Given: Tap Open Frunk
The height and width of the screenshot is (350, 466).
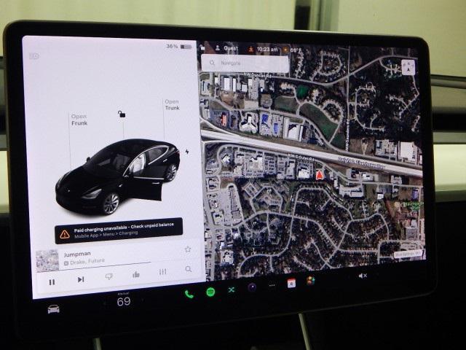Looking at the screenshot, I should (79, 120).
